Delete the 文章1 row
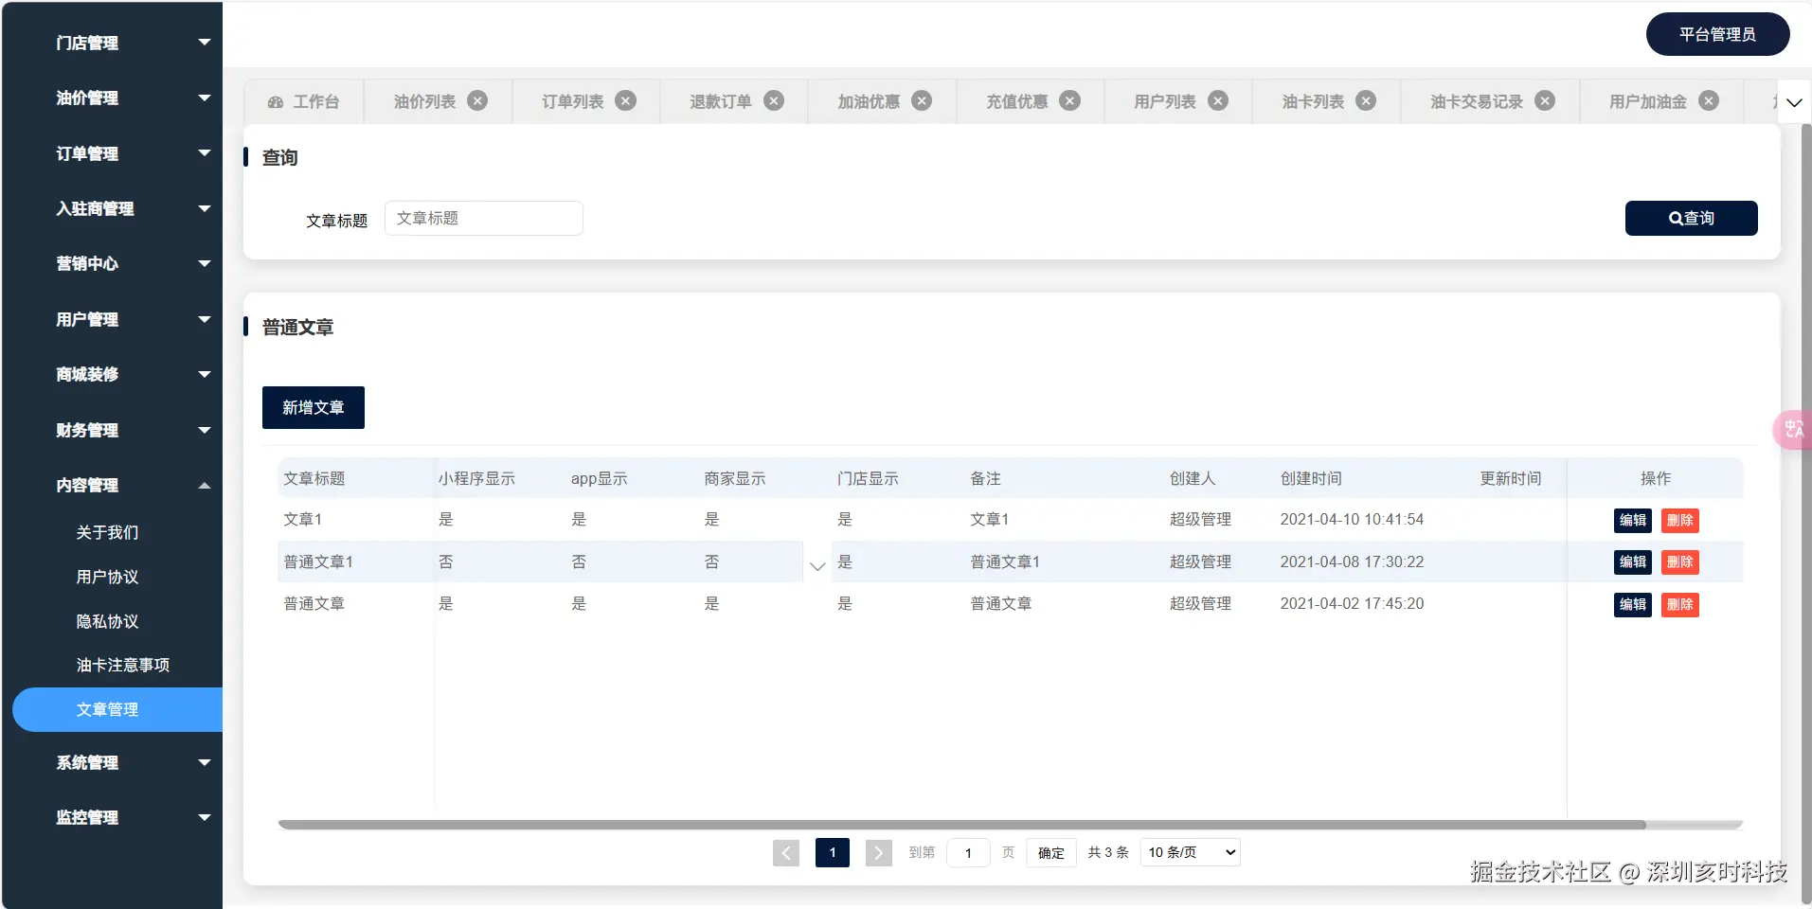 coord(1679,520)
